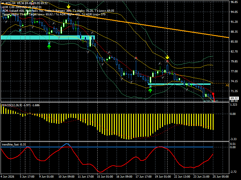This screenshot has height=180, width=241.
Task: Select the yellow down arrow near 10 Jun
Action: (69, 7)
